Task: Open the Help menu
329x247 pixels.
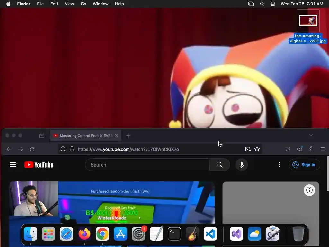Action: (120, 4)
